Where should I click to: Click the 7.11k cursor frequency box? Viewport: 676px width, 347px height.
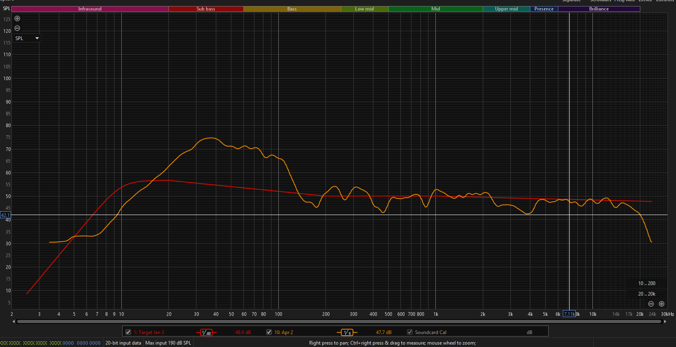[569, 314]
